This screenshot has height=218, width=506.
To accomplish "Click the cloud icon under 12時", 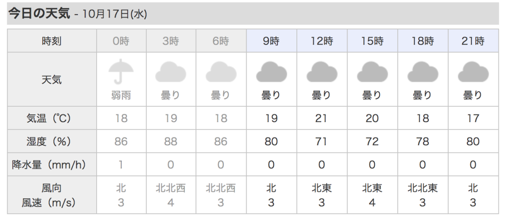I will [322, 72].
